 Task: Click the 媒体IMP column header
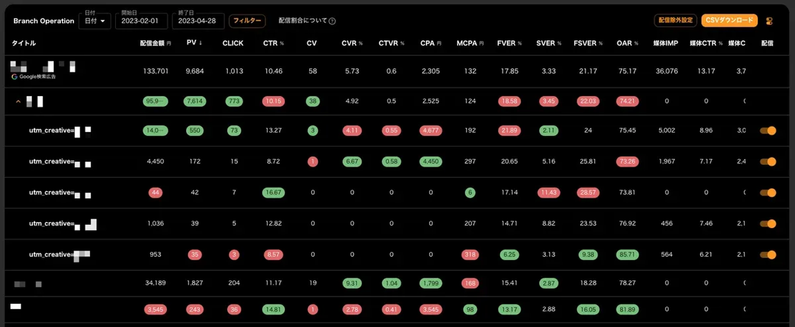click(666, 43)
